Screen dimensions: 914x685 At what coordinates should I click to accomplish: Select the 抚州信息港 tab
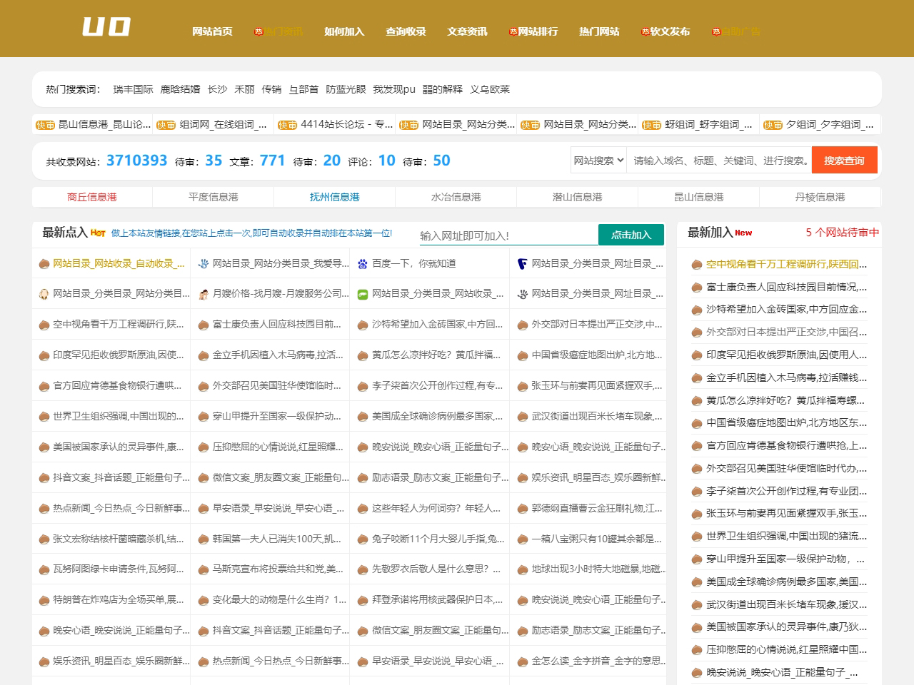tap(334, 197)
